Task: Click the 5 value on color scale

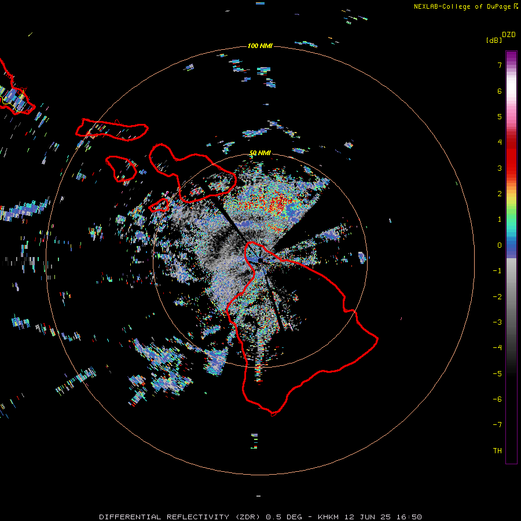Action: click(x=500, y=116)
